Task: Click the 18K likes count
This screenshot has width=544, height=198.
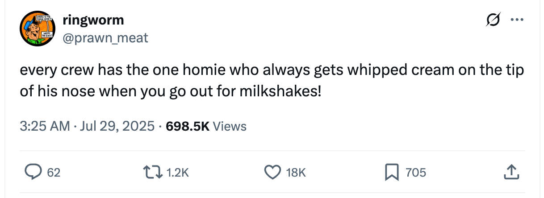Action: (x=295, y=172)
